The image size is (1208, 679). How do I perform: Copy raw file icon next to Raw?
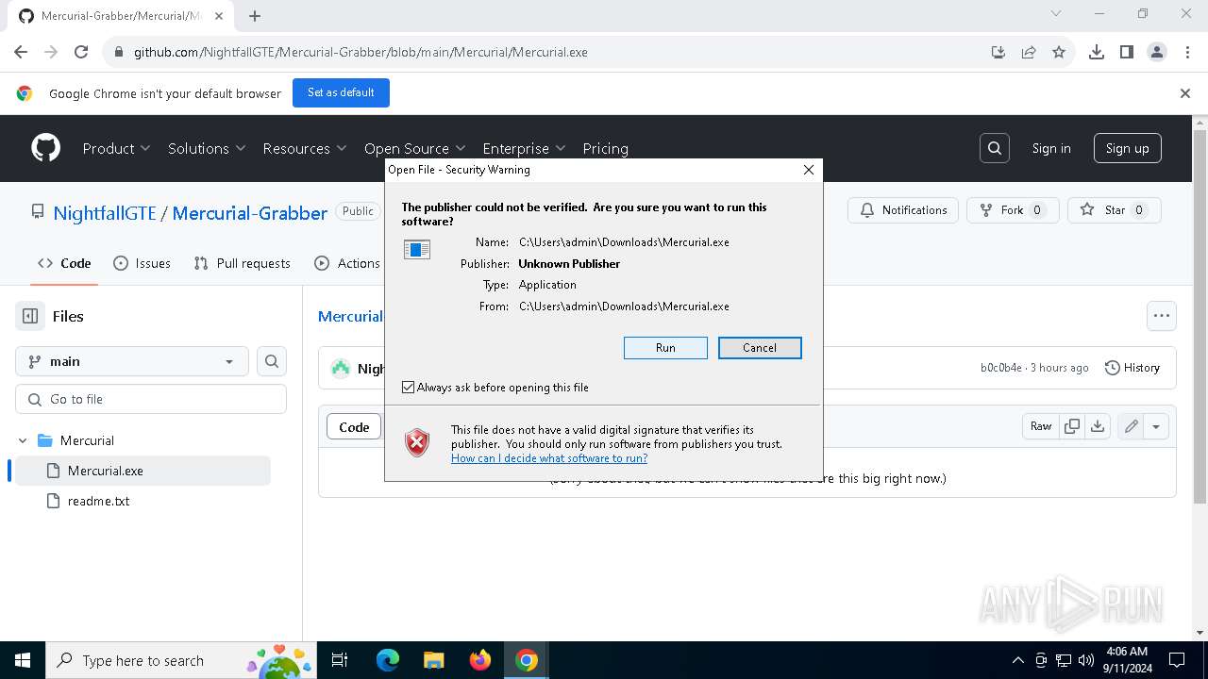(x=1072, y=426)
